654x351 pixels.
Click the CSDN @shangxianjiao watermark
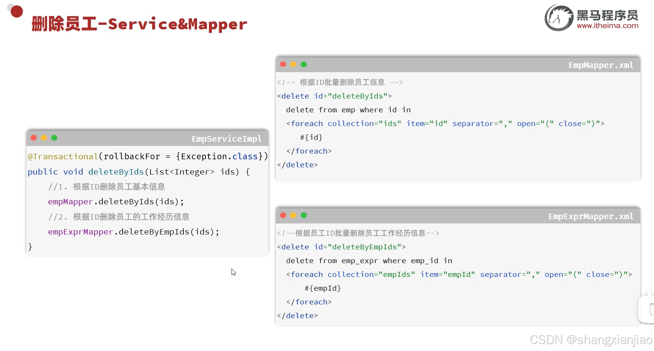589,339
